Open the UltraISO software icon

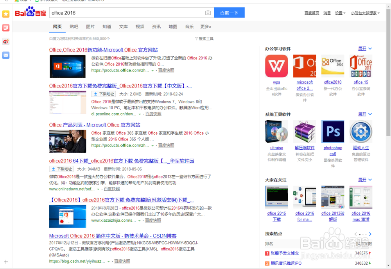click(276, 132)
